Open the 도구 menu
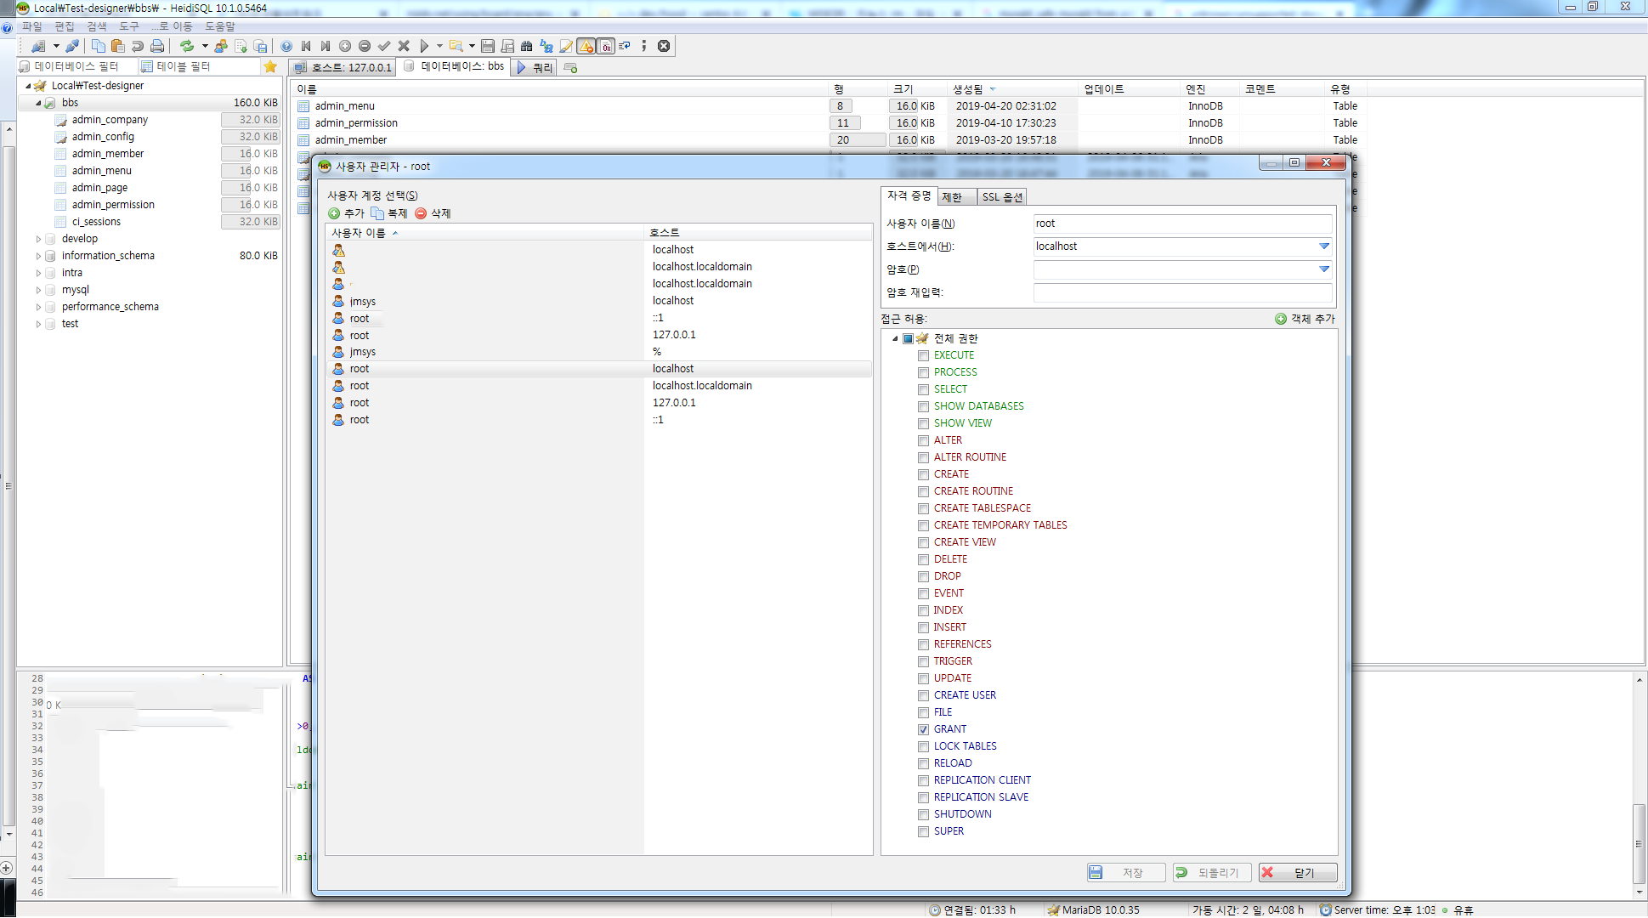 click(128, 26)
